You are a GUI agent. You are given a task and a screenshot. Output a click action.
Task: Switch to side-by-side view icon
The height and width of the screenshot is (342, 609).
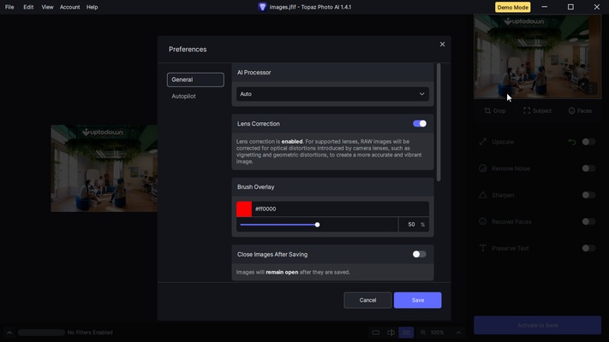point(406,333)
